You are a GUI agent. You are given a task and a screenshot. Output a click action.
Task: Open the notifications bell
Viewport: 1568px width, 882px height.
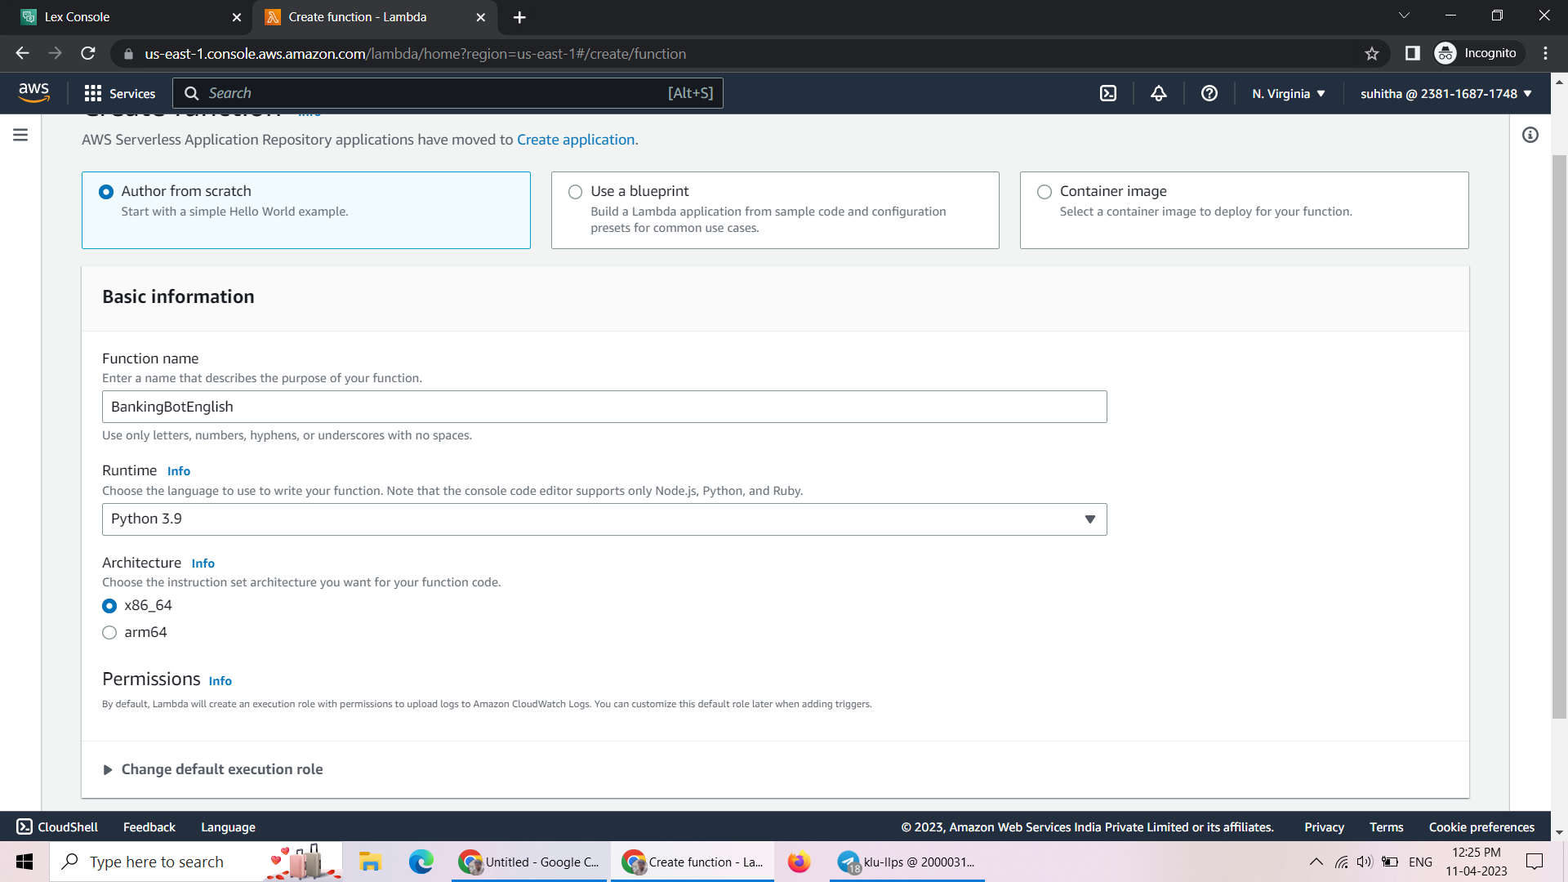coord(1159,93)
